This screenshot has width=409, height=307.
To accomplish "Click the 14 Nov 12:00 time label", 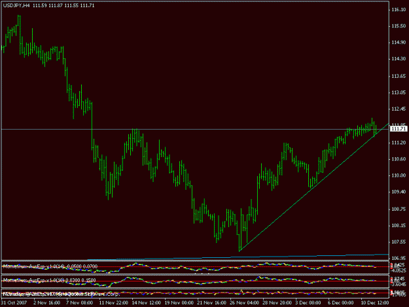I will coord(146,303).
